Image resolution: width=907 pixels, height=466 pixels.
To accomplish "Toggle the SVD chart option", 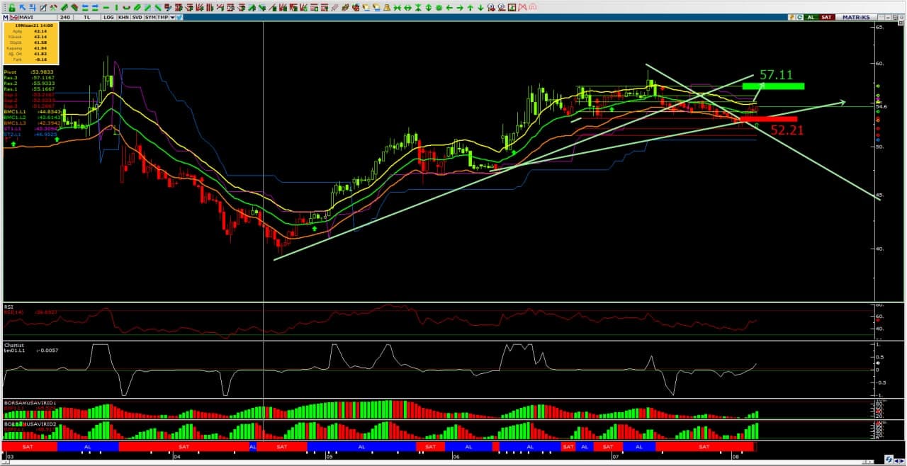I will [137, 17].
